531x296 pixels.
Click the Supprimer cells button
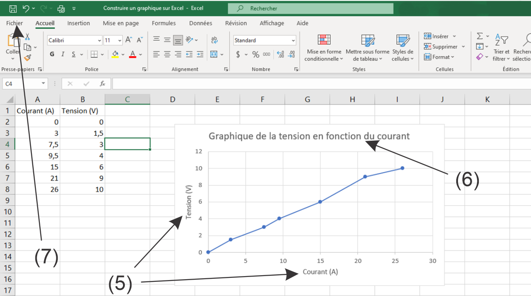(x=445, y=46)
